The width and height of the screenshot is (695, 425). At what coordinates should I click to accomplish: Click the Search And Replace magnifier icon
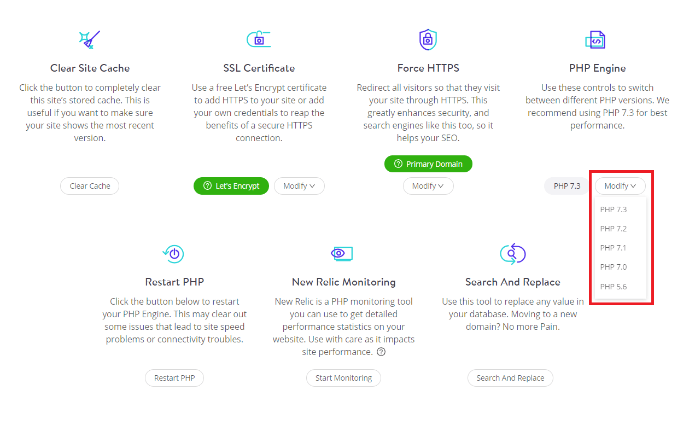click(512, 253)
